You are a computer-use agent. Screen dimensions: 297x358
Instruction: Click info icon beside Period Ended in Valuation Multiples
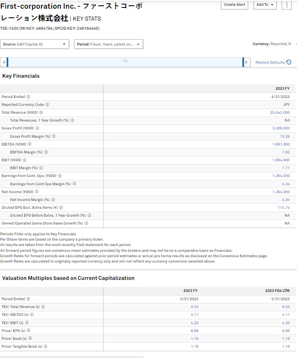point(28,299)
